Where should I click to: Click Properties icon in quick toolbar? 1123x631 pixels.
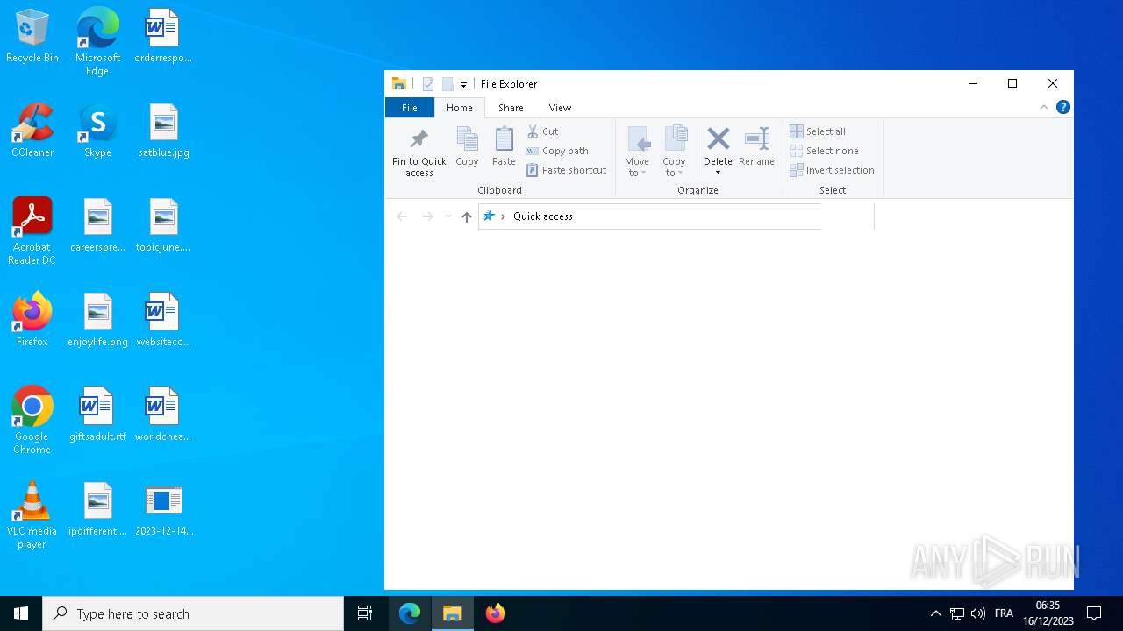point(428,84)
